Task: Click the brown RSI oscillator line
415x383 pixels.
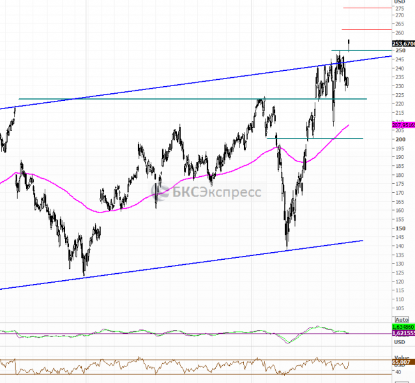Action: tap(192, 364)
